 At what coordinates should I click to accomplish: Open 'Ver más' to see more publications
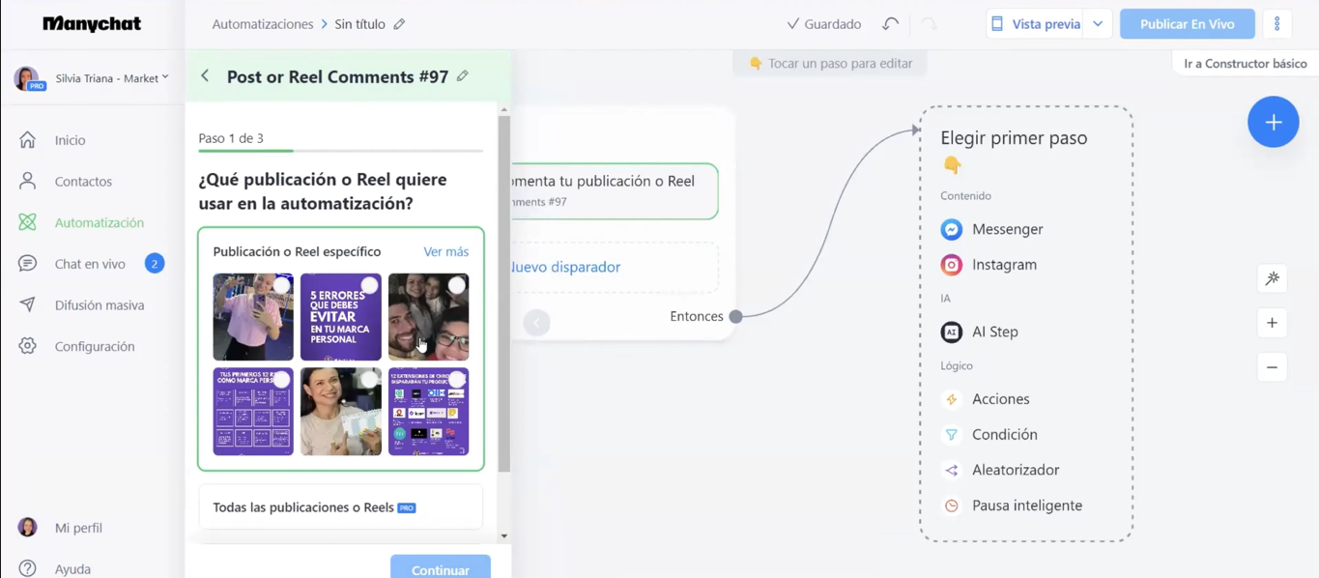point(445,251)
